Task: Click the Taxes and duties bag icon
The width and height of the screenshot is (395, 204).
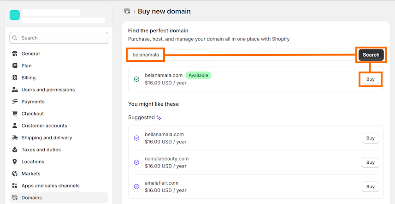Action: click(15, 150)
